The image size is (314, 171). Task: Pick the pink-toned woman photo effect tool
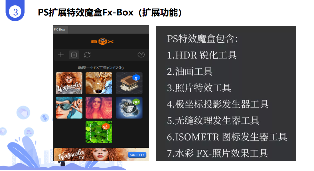(99, 108)
